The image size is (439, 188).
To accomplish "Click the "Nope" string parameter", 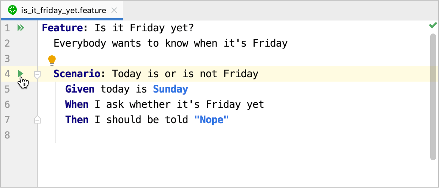I will 211,120.
